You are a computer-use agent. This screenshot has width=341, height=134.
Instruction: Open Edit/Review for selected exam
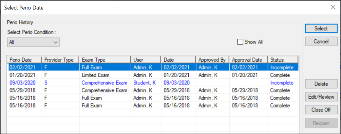click(x=321, y=97)
